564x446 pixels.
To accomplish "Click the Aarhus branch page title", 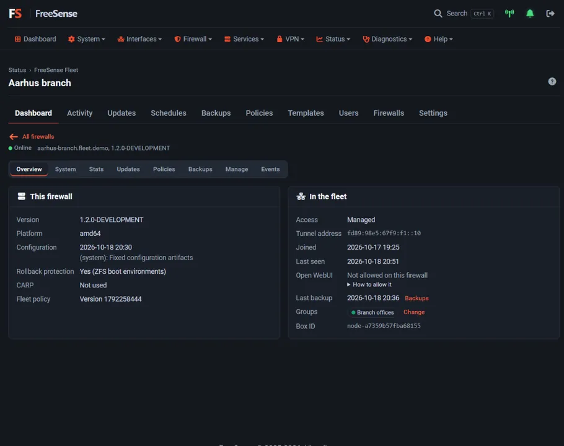I will coord(40,83).
